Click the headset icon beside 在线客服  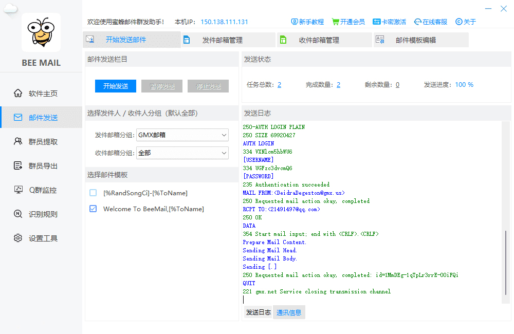417,22
